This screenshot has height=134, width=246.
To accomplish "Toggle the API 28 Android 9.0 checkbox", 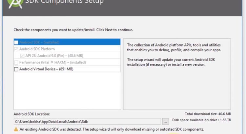I will (x=22, y=56).
